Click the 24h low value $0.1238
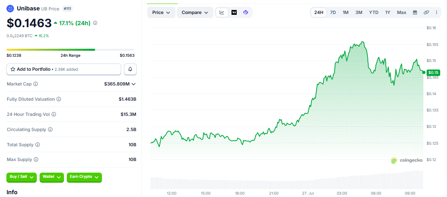Viewport: 447px width, 197px height. point(13,56)
